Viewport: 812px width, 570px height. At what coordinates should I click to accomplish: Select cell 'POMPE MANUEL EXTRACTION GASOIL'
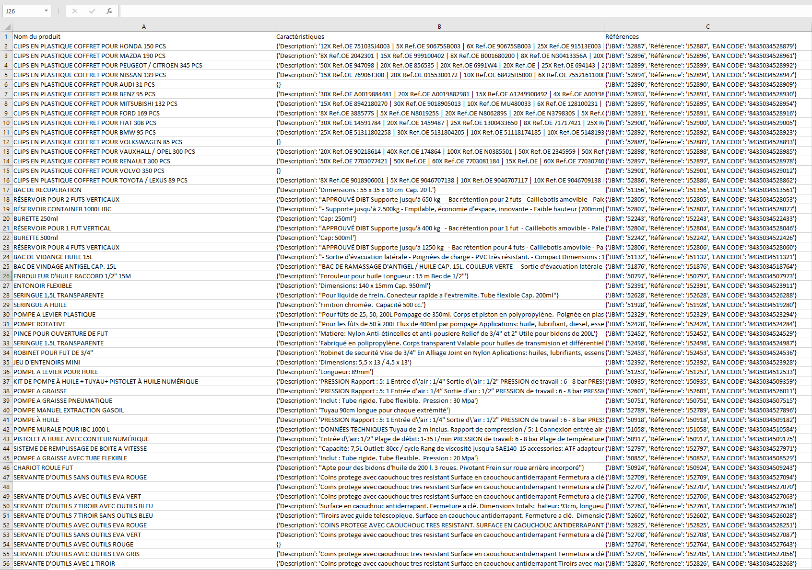pos(144,410)
